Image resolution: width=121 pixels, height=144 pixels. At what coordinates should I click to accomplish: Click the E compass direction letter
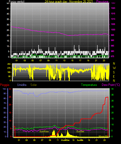click(x=114, y=77)
